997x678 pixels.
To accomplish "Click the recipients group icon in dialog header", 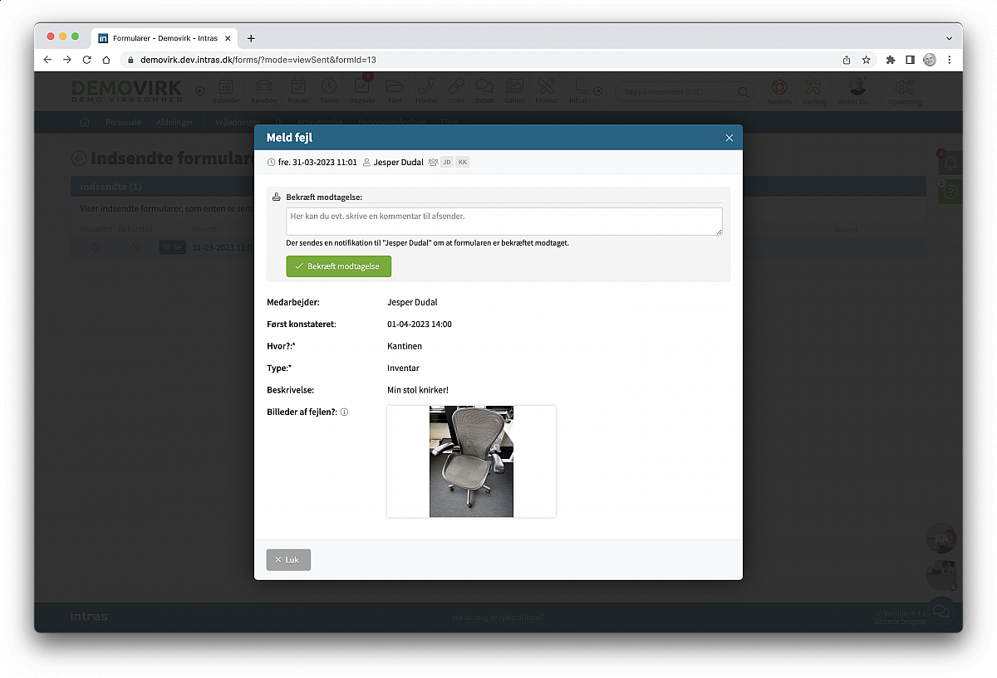I will (x=433, y=162).
